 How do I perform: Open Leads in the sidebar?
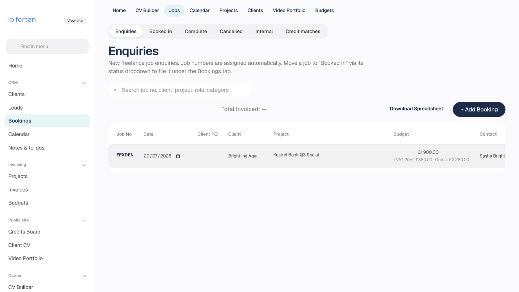(x=47, y=108)
